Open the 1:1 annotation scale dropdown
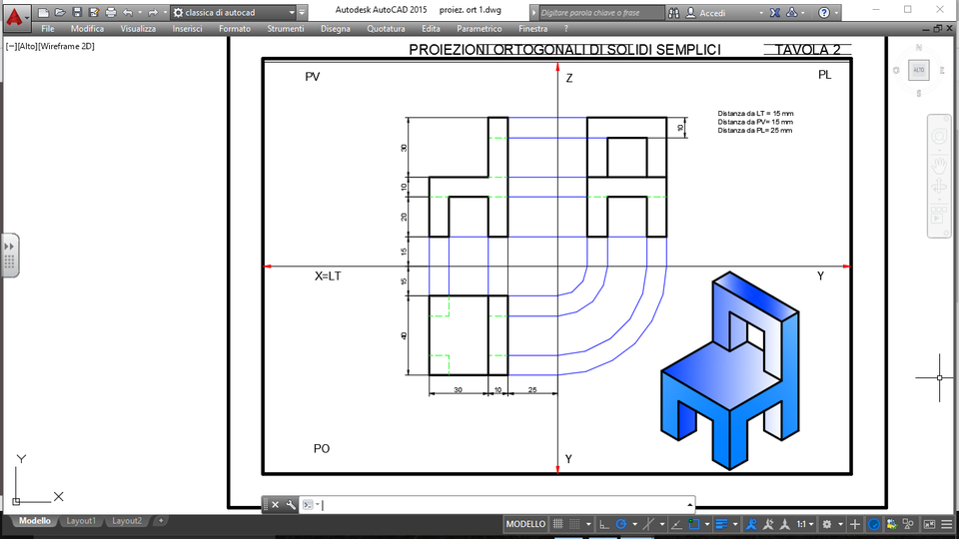This screenshot has height=539, width=959. (x=805, y=524)
